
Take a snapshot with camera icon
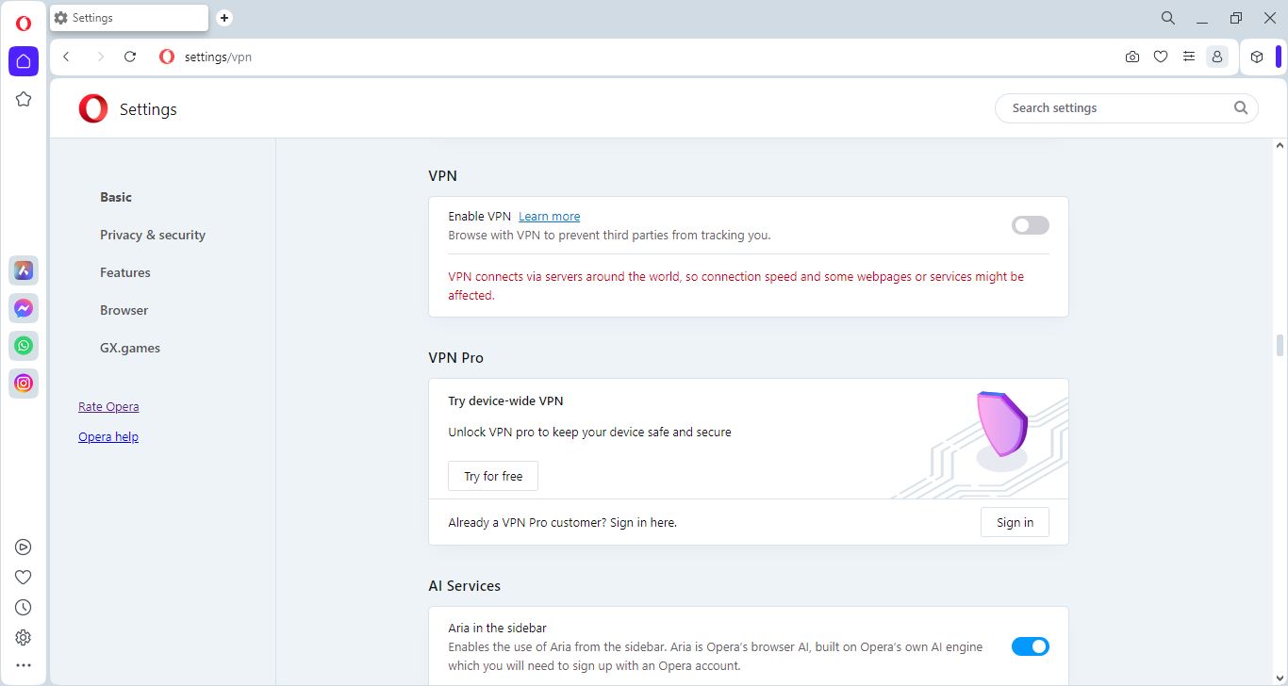click(1132, 57)
